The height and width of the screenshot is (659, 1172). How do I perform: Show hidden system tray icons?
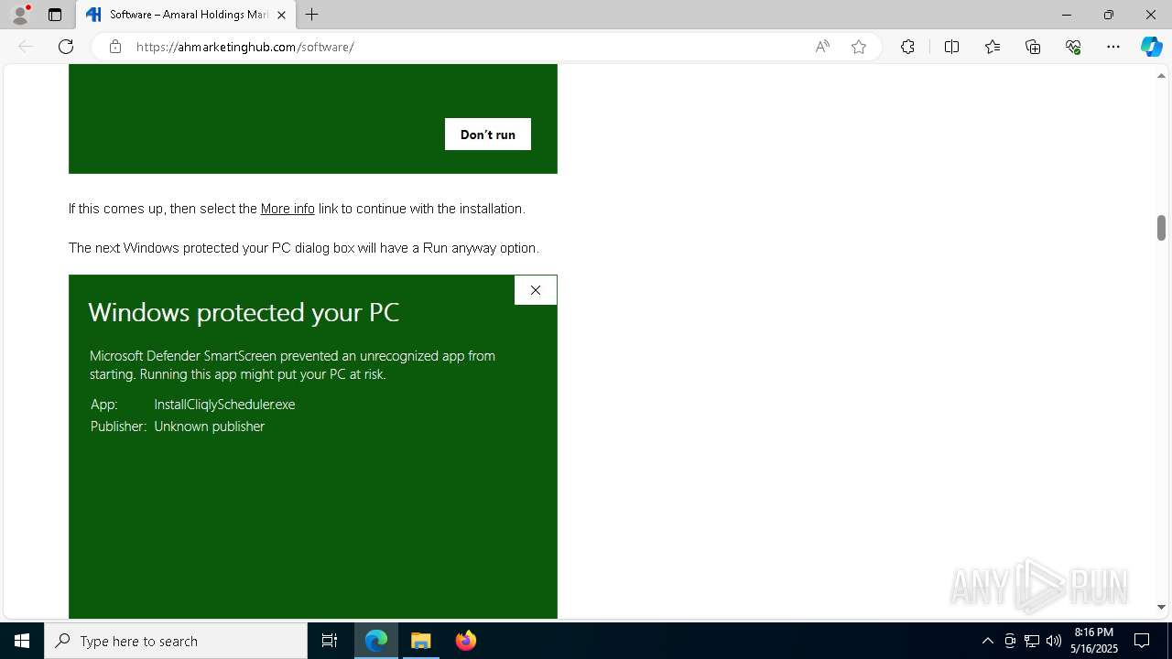click(987, 641)
